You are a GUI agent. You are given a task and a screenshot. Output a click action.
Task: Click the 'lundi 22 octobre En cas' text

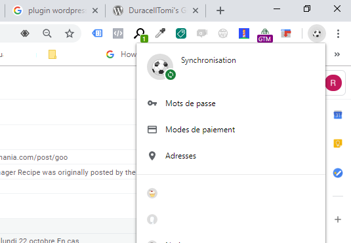(40, 240)
